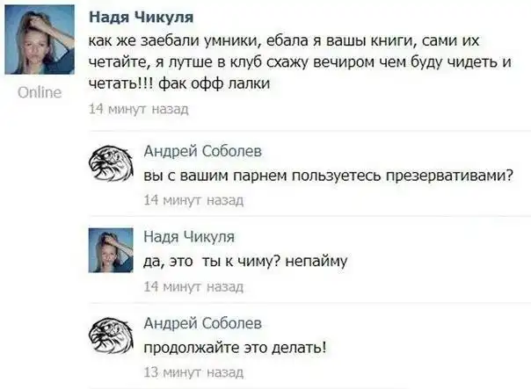Click the first line of the main post
531x389 pixels.
[299, 43]
